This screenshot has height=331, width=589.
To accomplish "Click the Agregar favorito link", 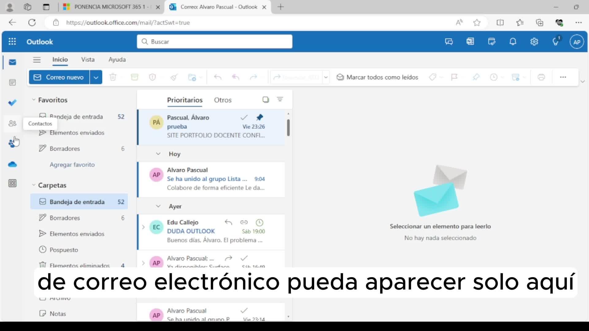I will point(72,165).
